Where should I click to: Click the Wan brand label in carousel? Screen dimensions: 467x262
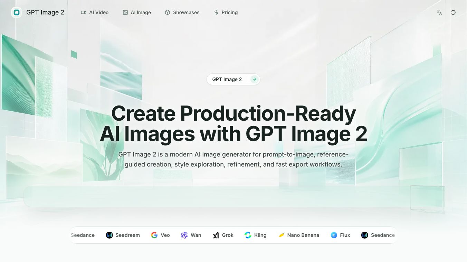point(196,235)
